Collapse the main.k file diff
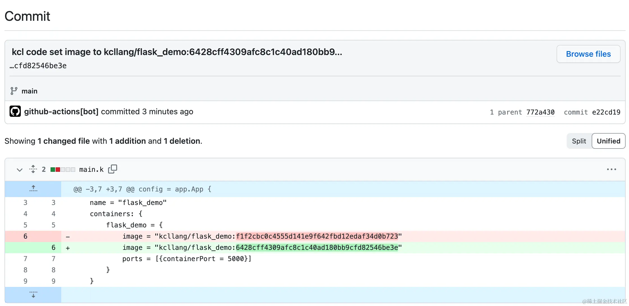Image resolution: width=629 pixels, height=306 pixels. 19,170
